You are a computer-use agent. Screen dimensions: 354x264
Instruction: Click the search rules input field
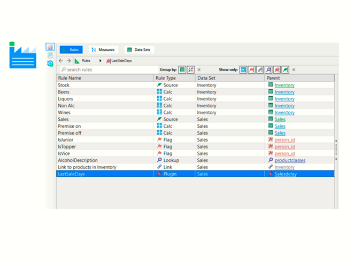coord(107,69)
